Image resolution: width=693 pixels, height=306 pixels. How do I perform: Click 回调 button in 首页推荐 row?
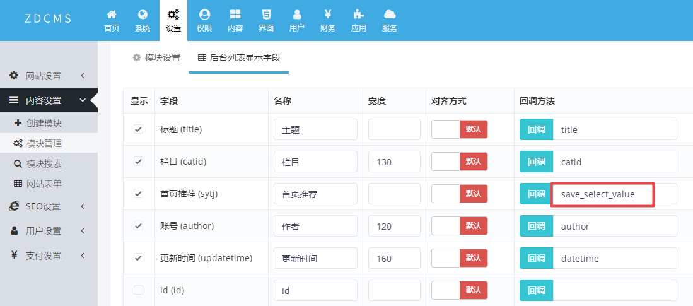coord(535,194)
